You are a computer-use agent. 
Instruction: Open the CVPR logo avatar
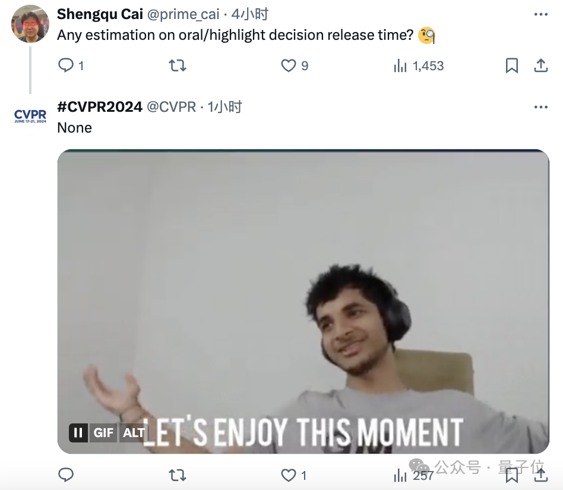pyautogui.click(x=30, y=116)
